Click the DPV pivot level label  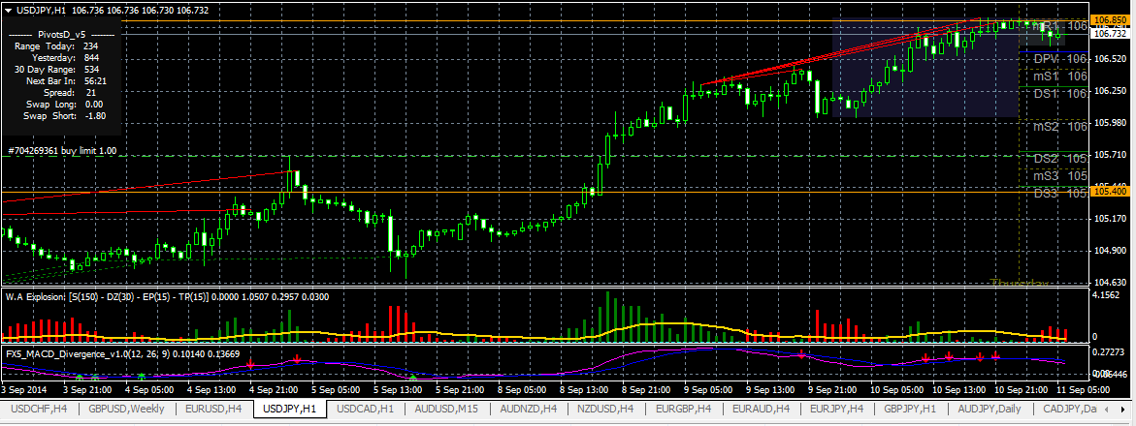[x=1047, y=59]
